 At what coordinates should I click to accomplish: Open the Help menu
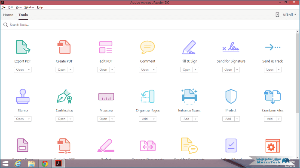coord(40,7)
